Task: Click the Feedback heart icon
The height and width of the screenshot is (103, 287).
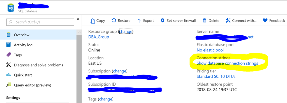Action: (x=265, y=20)
